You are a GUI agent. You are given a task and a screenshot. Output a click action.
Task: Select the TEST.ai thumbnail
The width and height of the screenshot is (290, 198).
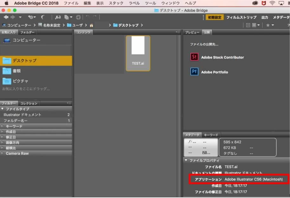coord(138,53)
